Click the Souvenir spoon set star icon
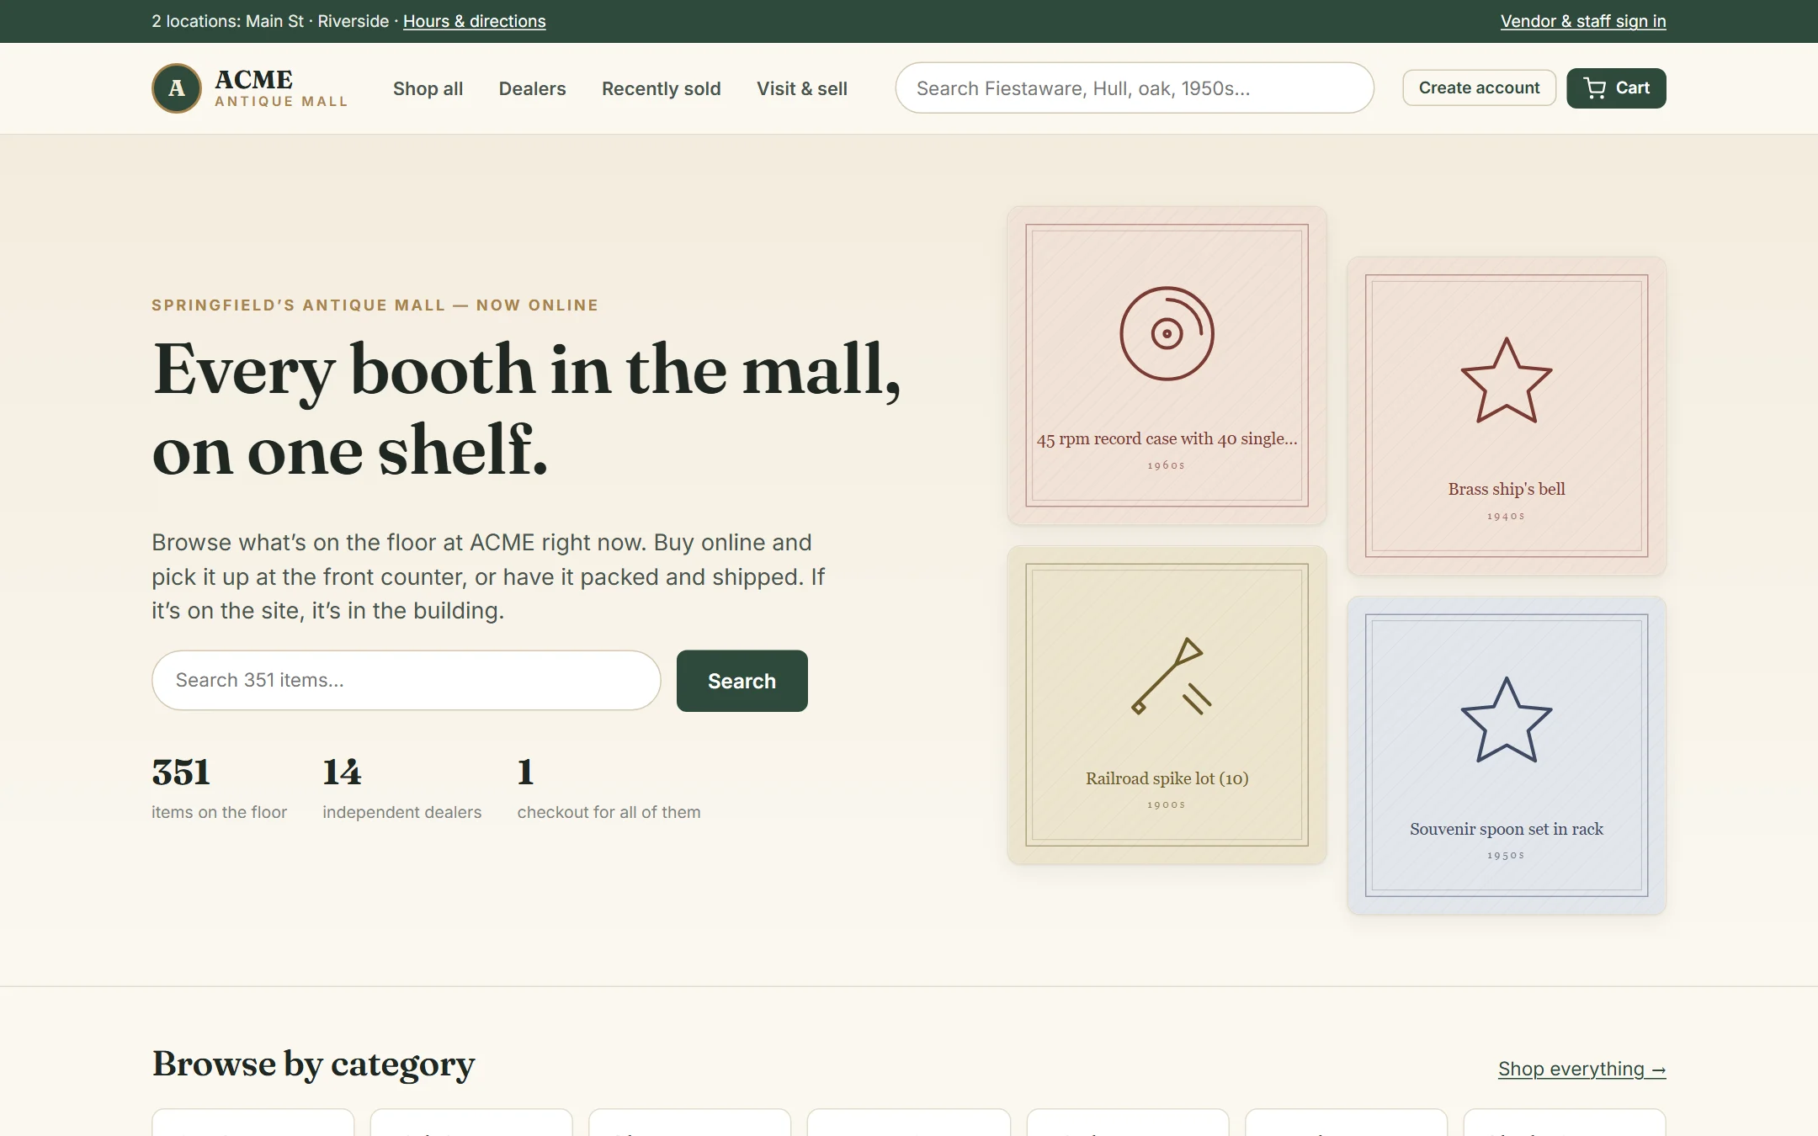The height and width of the screenshot is (1136, 1818). [x=1506, y=720]
